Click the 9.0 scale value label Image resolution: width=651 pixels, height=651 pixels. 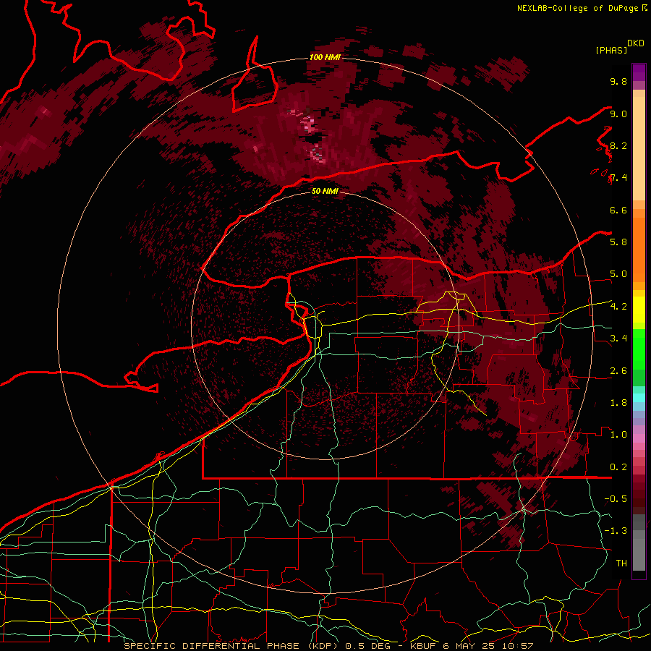618,114
